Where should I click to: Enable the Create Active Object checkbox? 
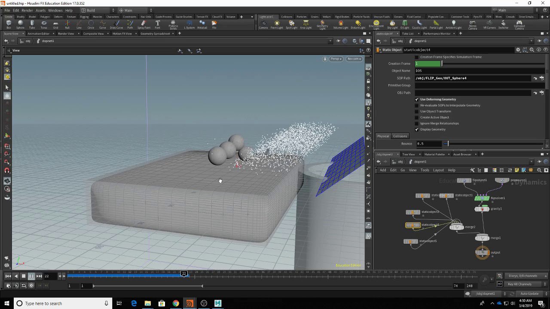pyautogui.click(x=416, y=118)
